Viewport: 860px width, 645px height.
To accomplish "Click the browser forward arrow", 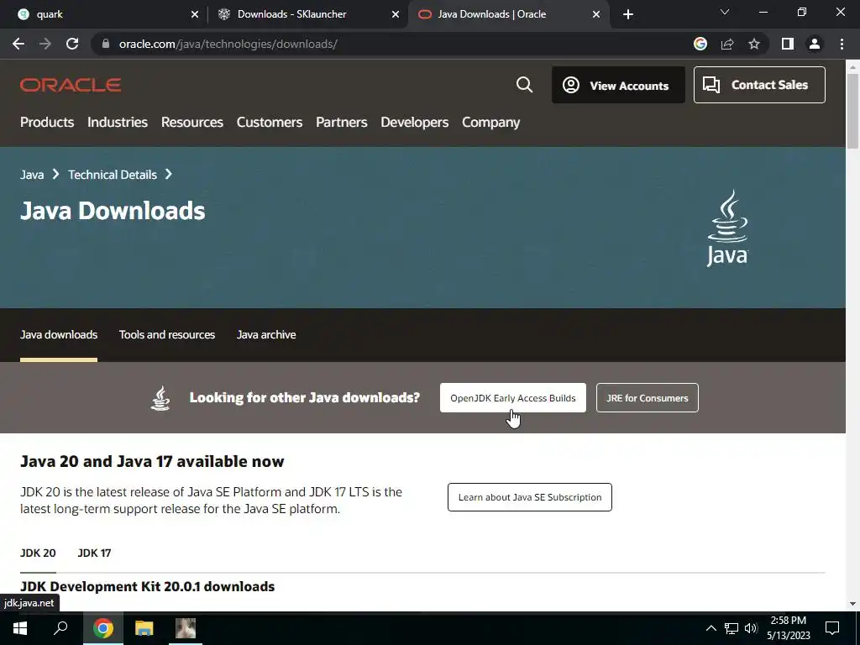I will coord(45,44).
